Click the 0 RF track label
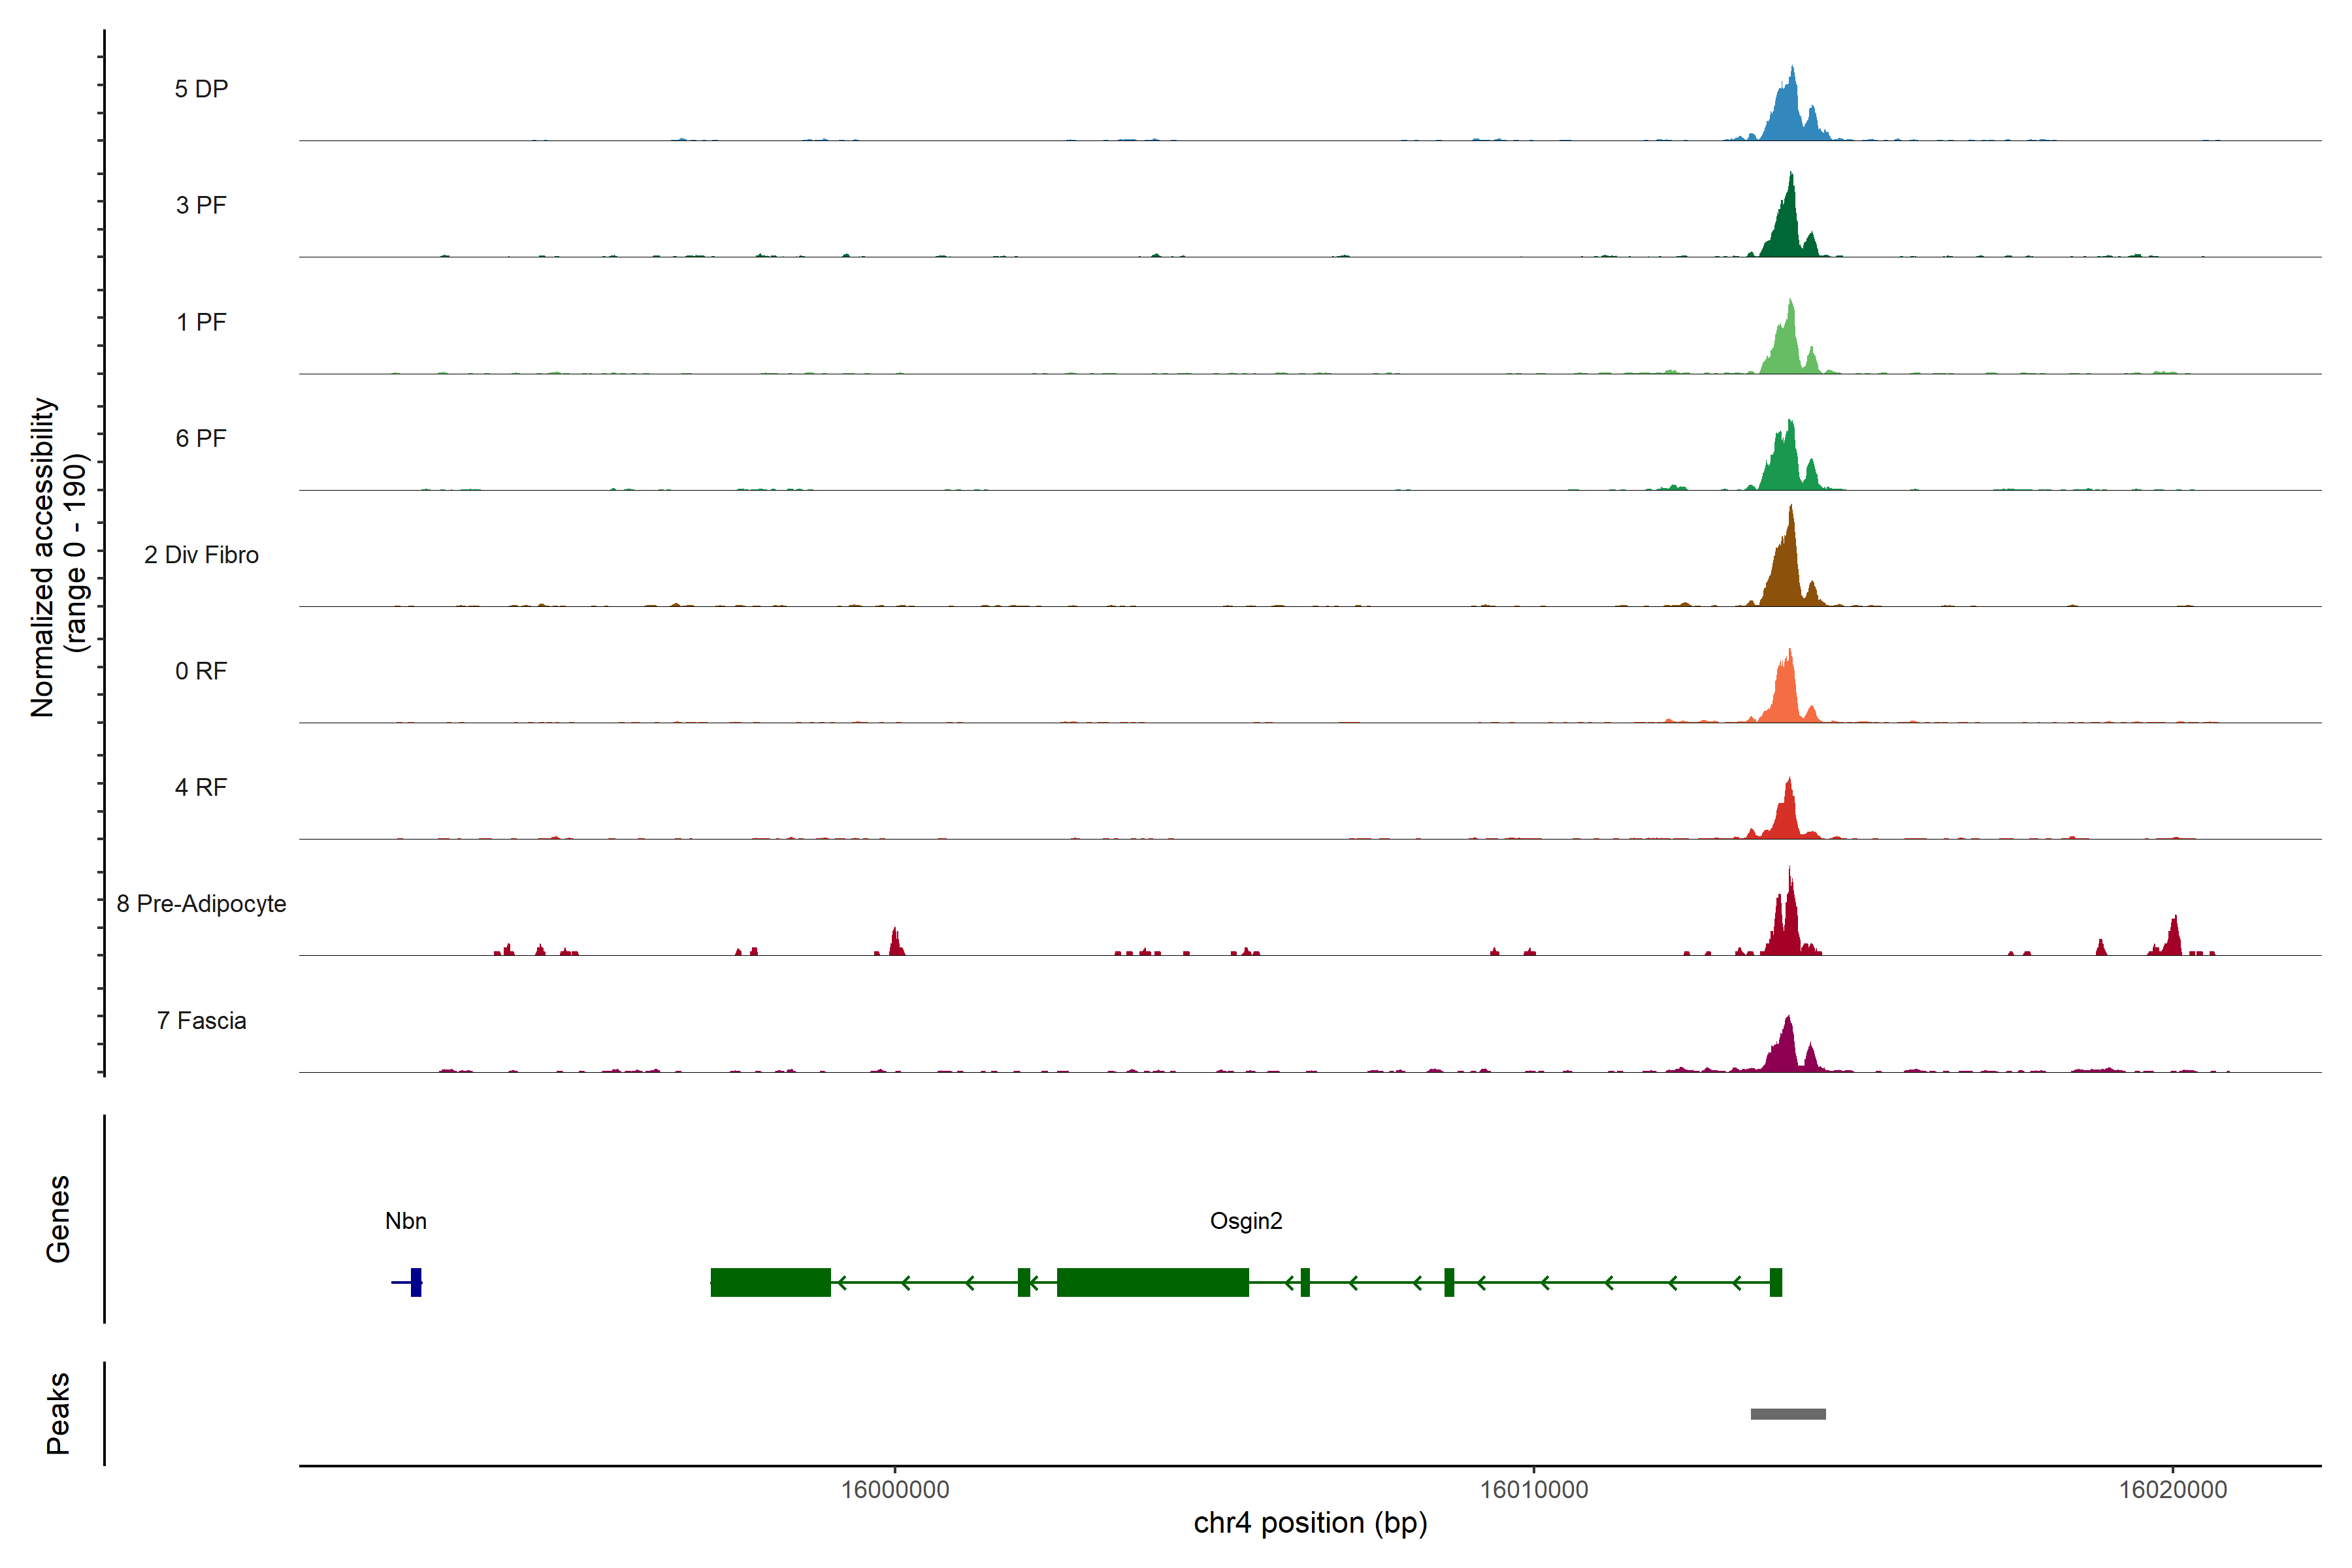 coord(201,671)
